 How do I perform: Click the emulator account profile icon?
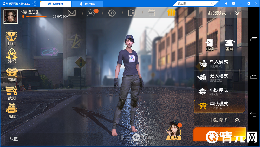point(35,3)
